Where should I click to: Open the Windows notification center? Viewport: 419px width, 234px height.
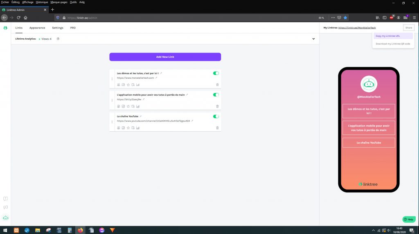412,231
